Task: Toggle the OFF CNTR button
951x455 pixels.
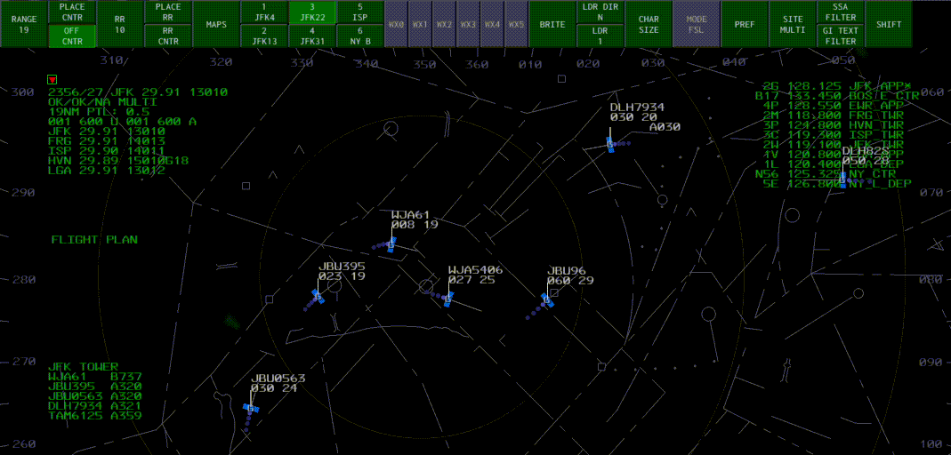Action: [72, 36]
